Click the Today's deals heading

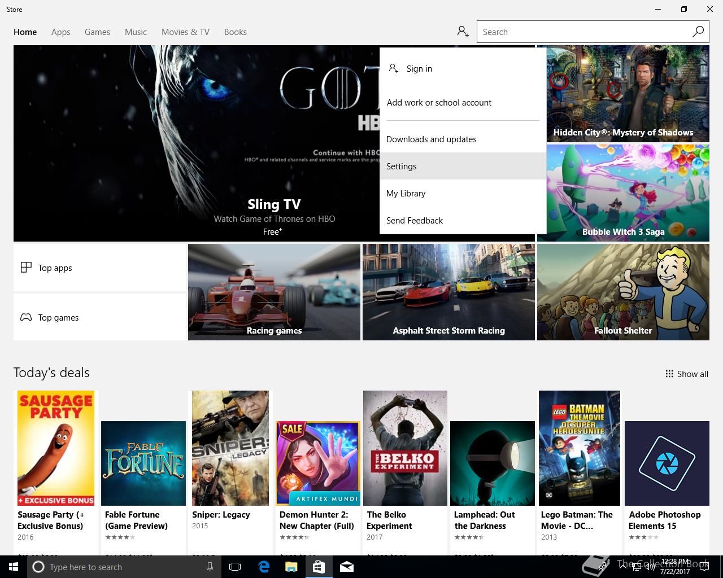tap(51, 373)
